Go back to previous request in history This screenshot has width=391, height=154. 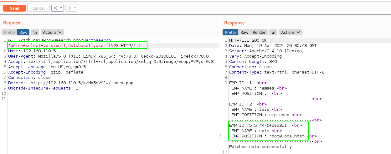click(55, 8)
